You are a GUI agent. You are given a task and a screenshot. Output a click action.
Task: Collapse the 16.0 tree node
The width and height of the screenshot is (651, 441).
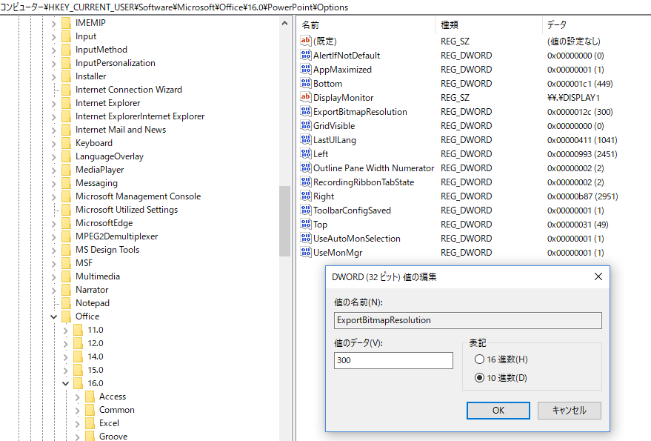pyautogui.click(x=66, y=383)
